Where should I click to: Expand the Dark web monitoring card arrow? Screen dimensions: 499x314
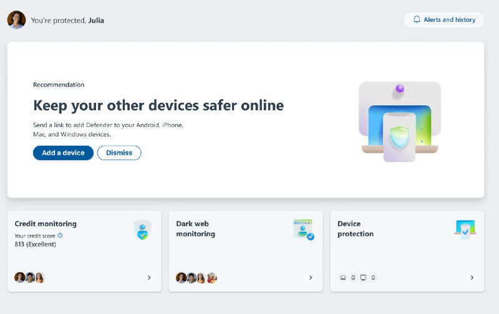pos(310,278)
